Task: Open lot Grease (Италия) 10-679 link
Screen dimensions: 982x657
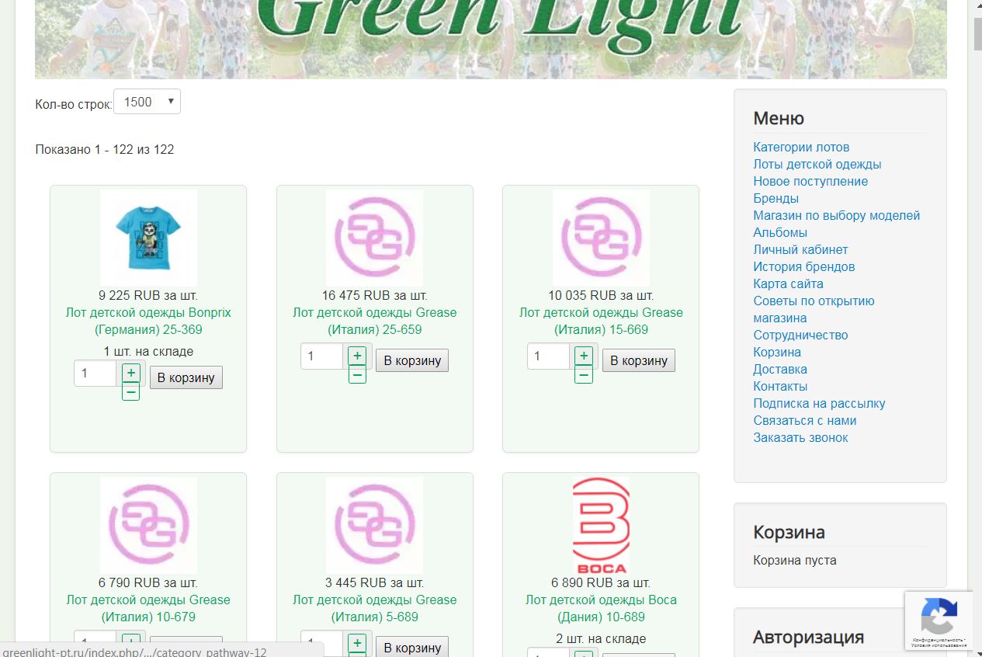Action: pos(148,608)
